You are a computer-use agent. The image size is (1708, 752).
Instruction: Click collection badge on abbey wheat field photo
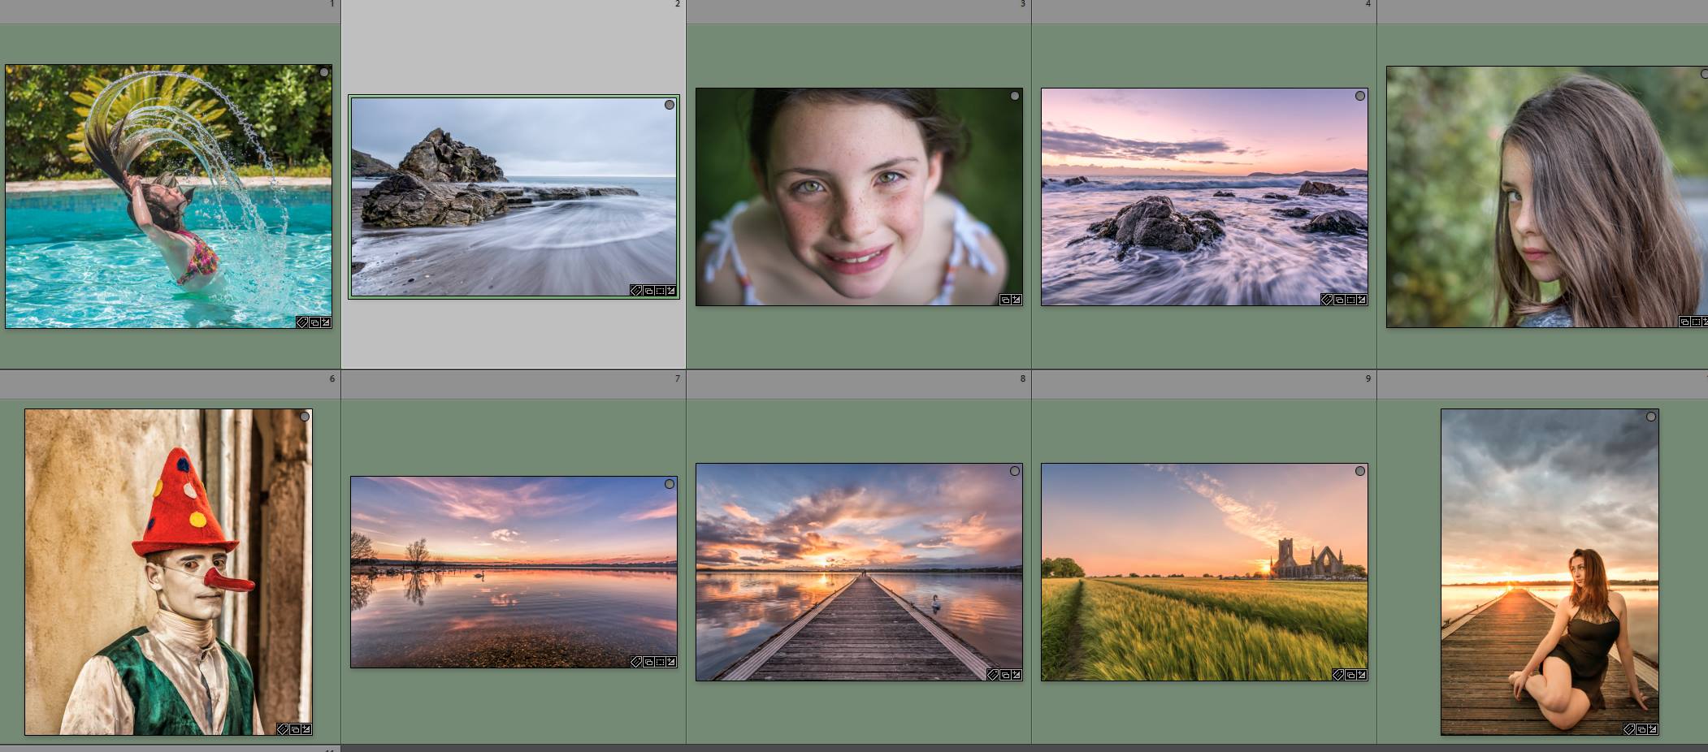(1350, 675)
